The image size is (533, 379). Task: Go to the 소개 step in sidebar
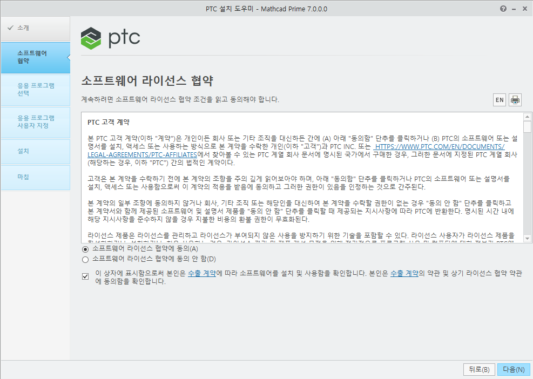(x=35, y=28)
